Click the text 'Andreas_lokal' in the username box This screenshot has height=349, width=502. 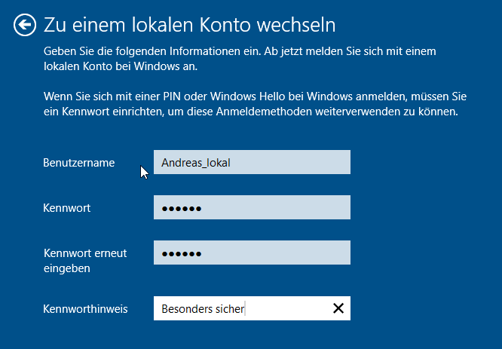[196, 163]
